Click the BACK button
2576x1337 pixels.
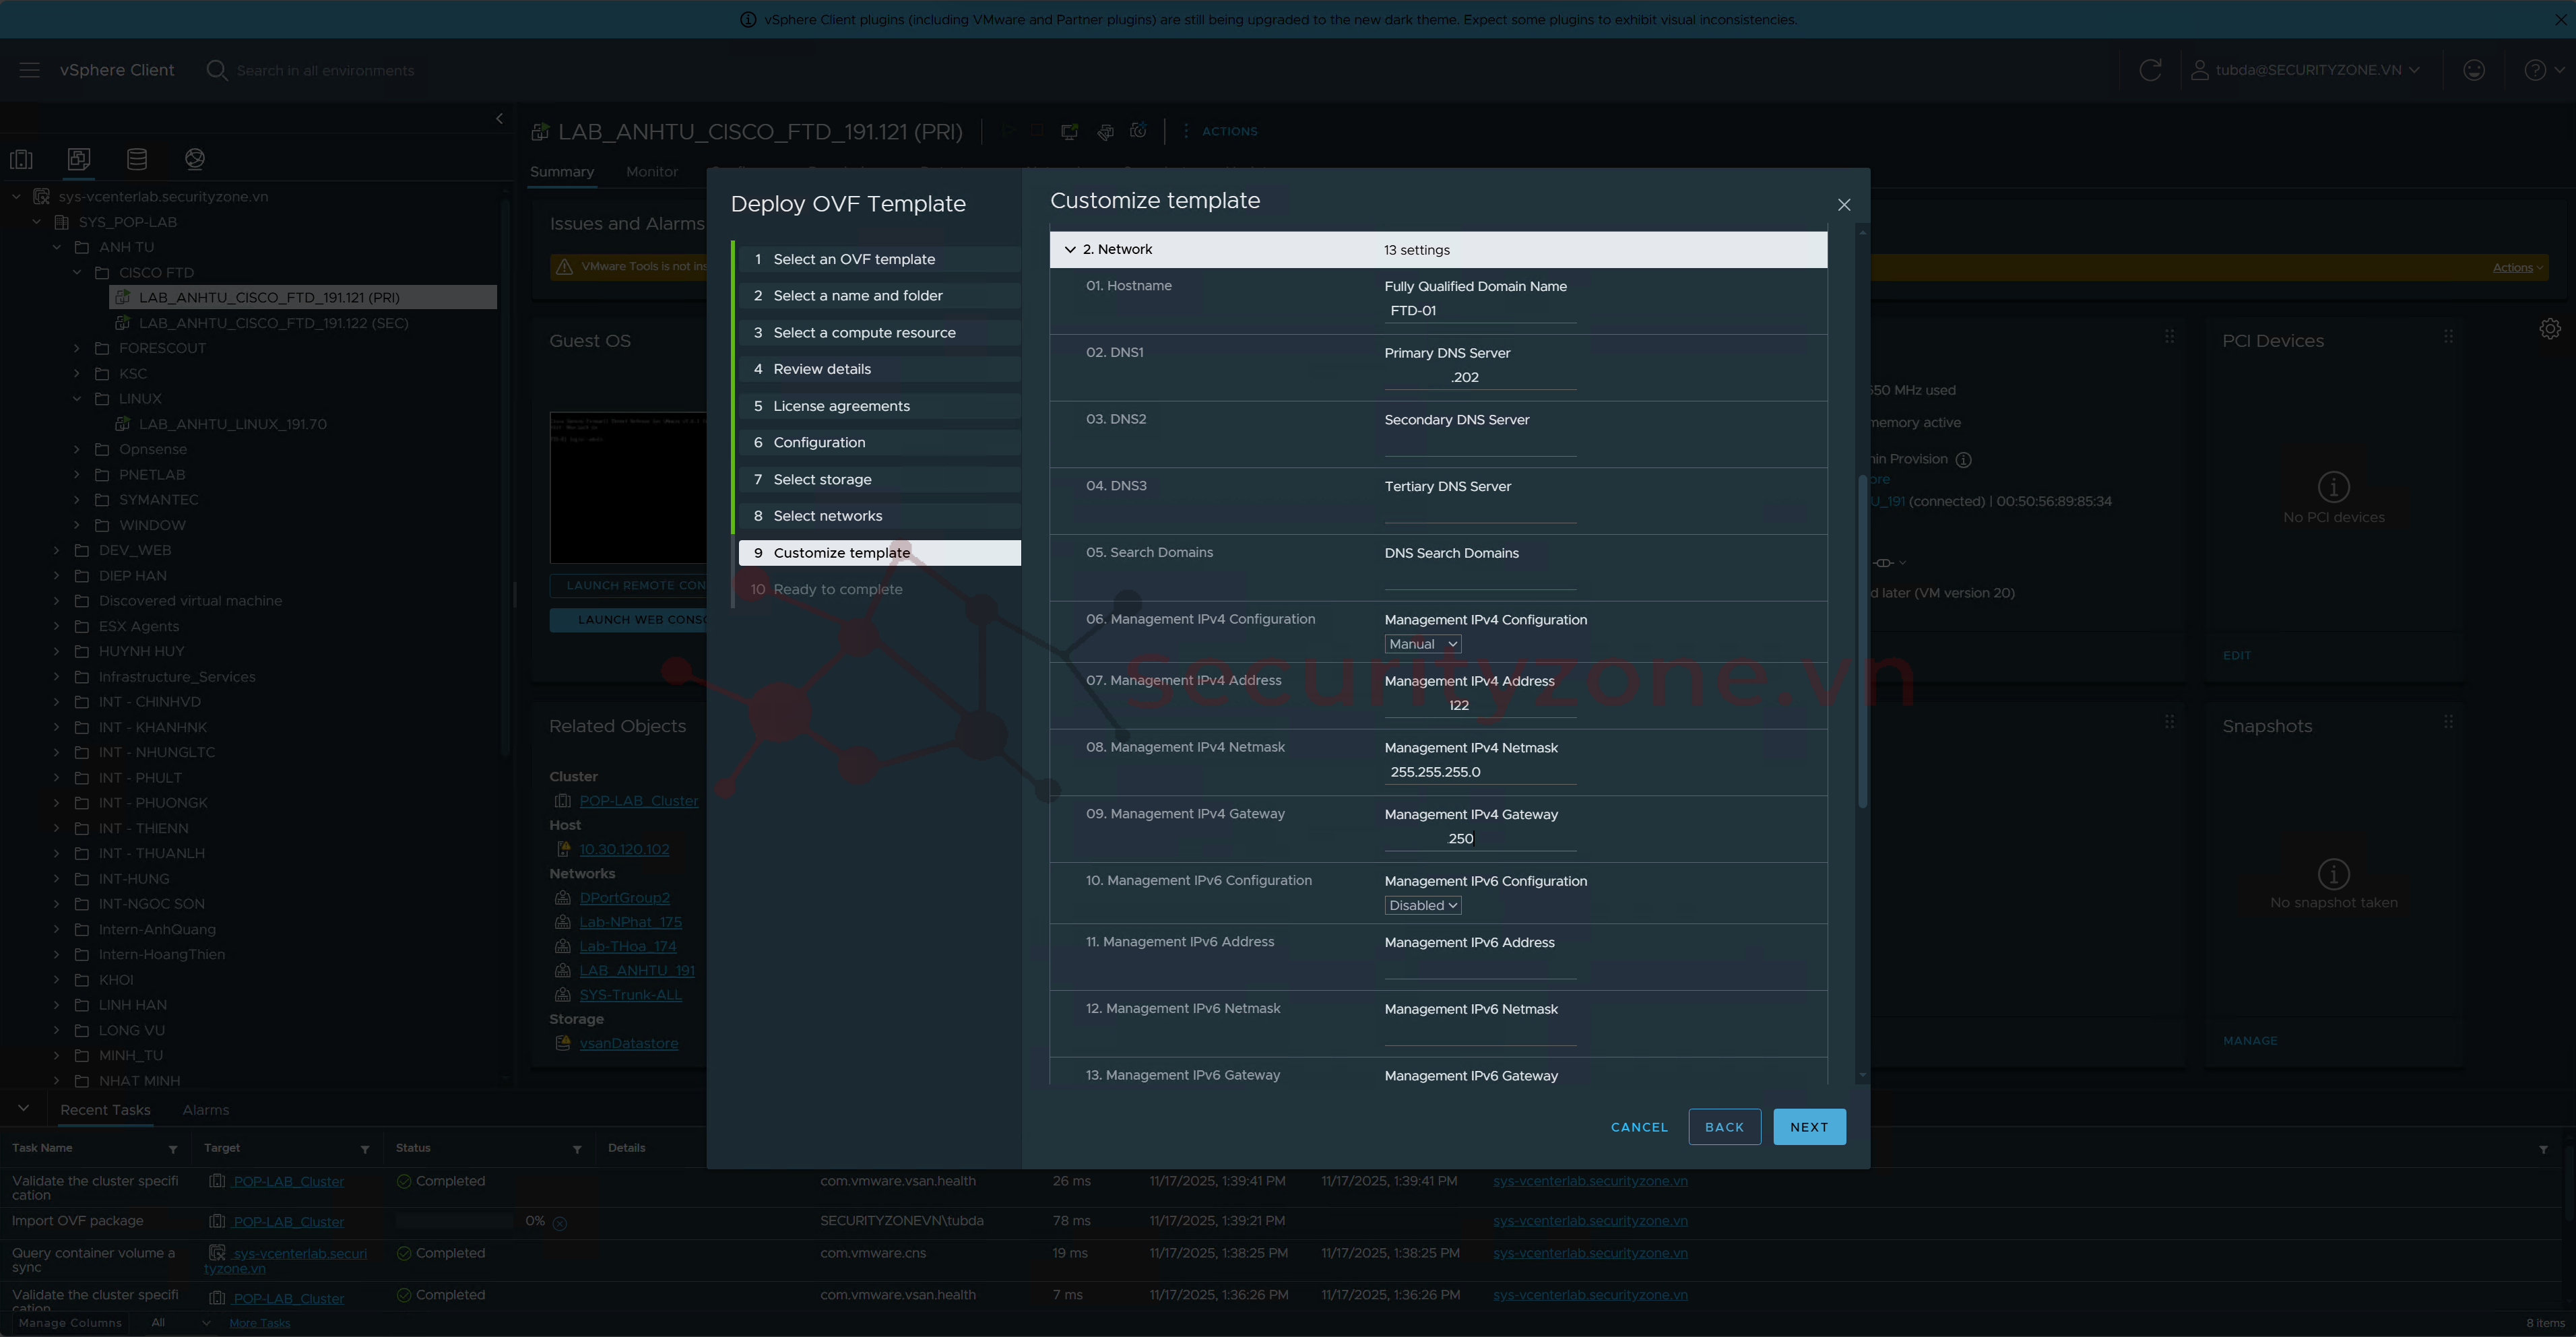click(1724, 1127)
